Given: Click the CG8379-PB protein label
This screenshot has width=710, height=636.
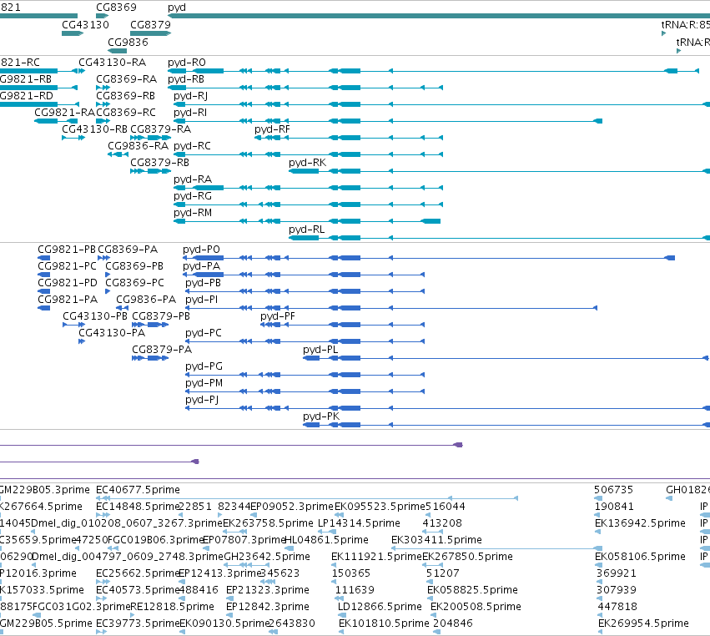Looking at the screenshot, I should (161, 316).
